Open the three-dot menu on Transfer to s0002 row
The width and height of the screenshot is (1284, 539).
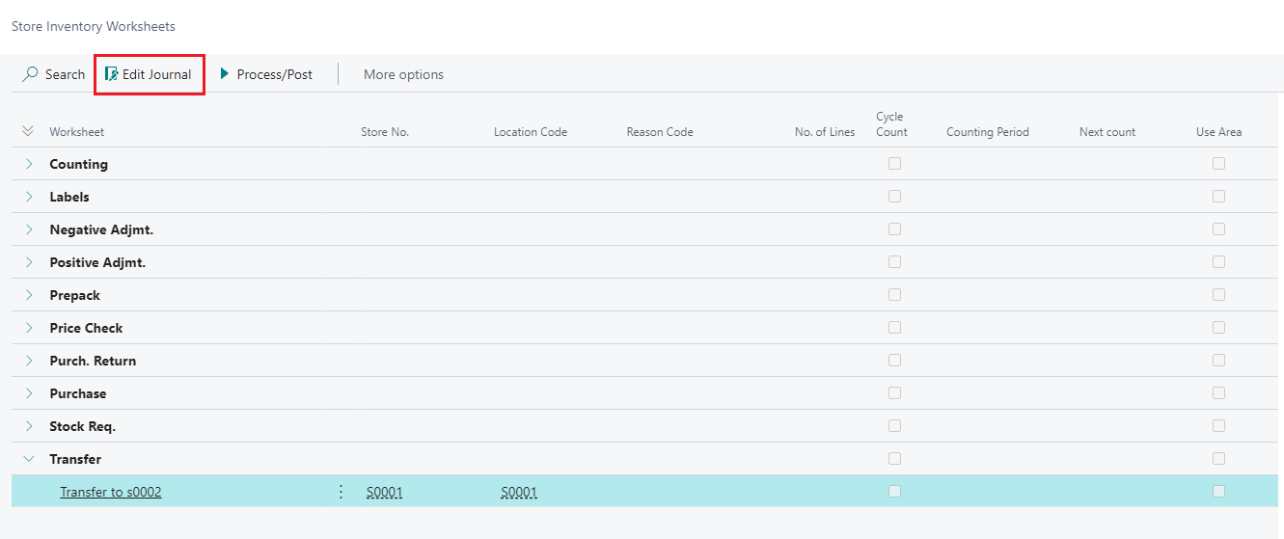click(x=341, y=492)
